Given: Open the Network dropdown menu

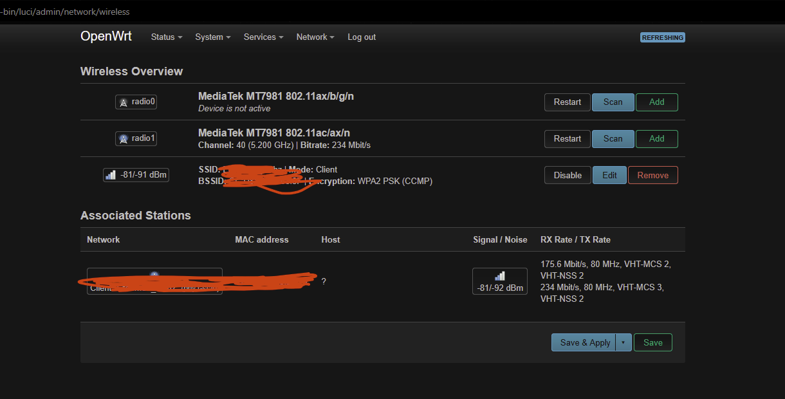Looking at the screenshot, I should click(315, 37).
